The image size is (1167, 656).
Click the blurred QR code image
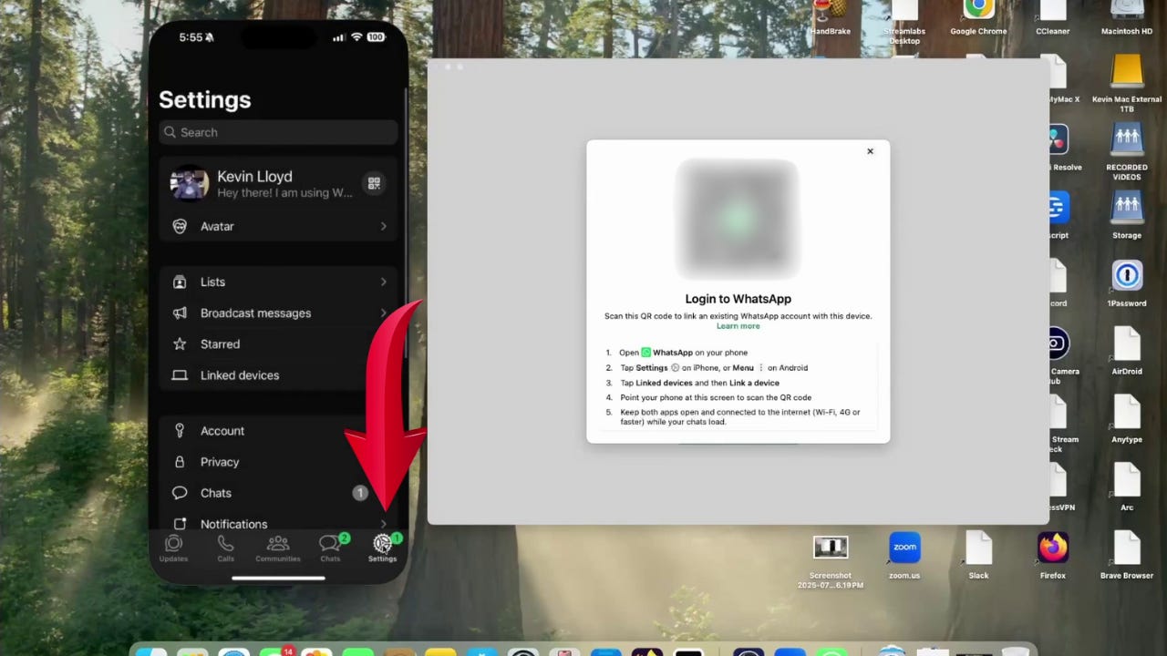[738, 219]
